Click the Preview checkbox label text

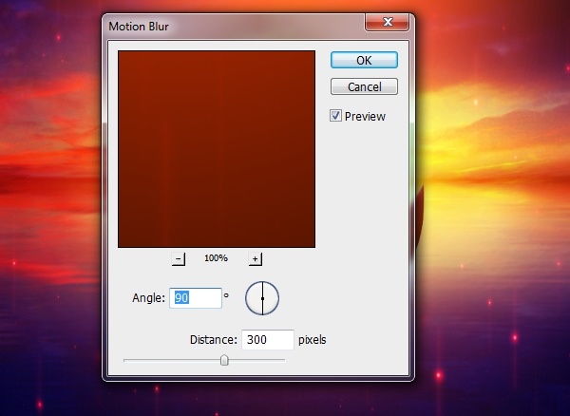tap(365, 116)
